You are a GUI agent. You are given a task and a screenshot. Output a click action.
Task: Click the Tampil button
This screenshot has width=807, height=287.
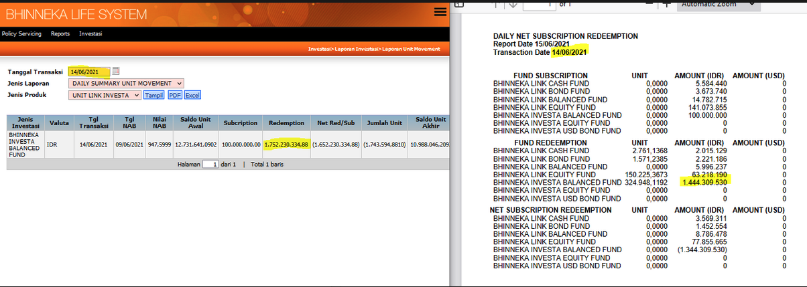click(154, 96)
